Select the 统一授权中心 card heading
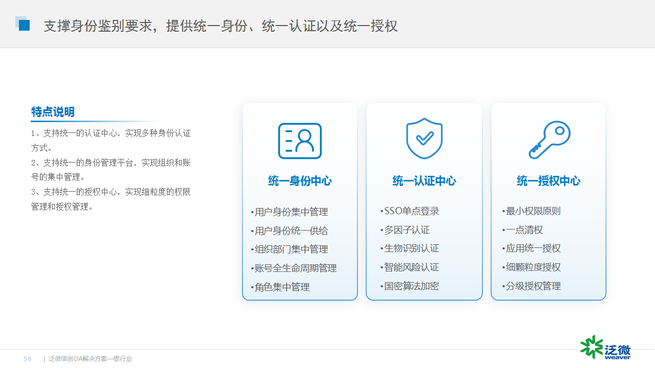Image resolution: width=655 pixels, height=368 pixels. coord(549,181)
